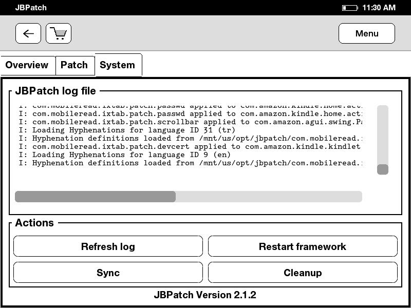Select log line 'Loading Hyphenations for language ID 9 (en)'

point(124,155)
